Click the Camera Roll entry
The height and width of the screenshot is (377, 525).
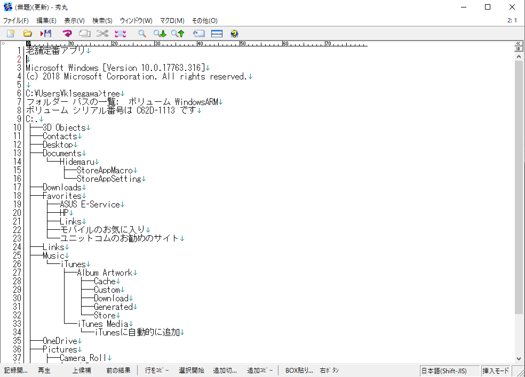point(83,358)
